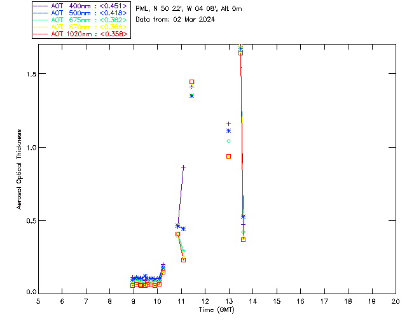Click the x-axis hour label 11
This screenshot has height=326, width=407.
click(181, 301)
